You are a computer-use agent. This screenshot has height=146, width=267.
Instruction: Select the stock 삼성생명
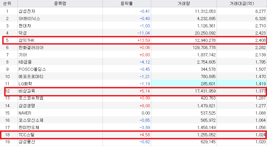[x=27, y=106]
